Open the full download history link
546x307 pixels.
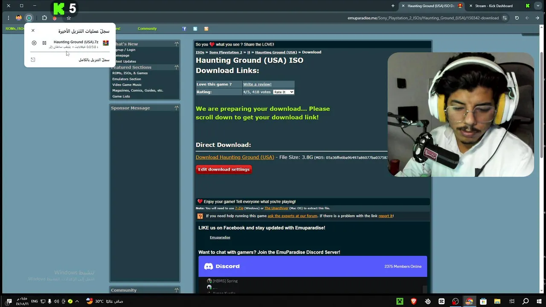click(x=94, y=60)
